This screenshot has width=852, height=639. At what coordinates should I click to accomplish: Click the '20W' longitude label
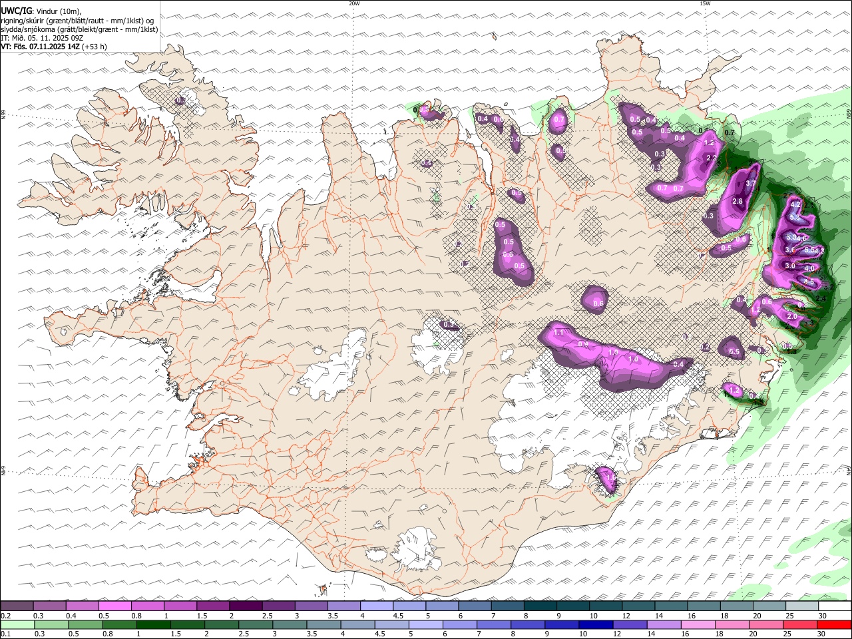click(x=354, y=3)
